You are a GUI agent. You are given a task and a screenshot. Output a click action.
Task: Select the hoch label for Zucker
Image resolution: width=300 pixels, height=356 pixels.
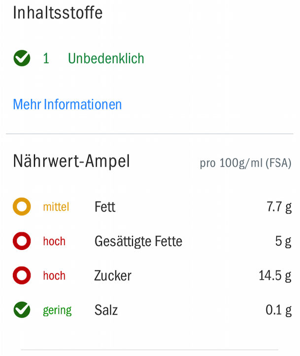(54, 276)
